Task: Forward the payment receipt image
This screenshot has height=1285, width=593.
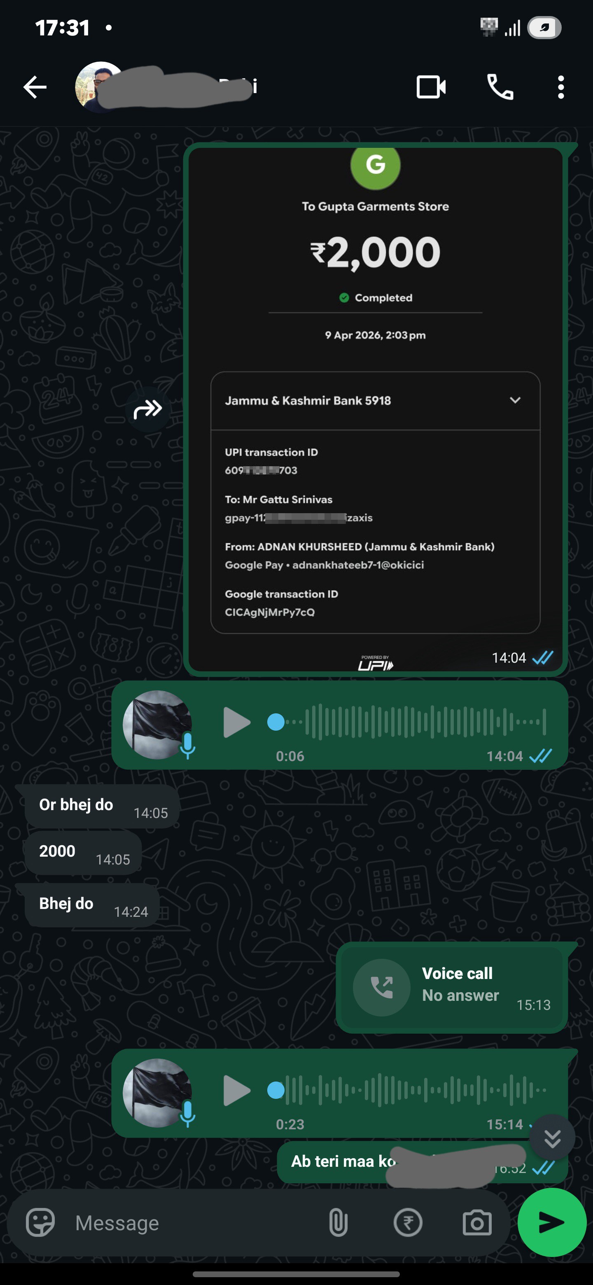Action: pos(147,409)
